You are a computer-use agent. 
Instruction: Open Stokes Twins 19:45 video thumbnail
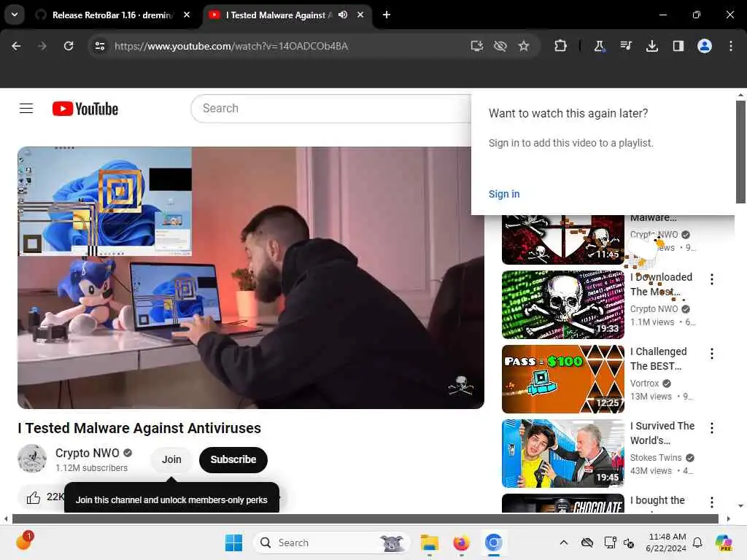pos(562,454)
